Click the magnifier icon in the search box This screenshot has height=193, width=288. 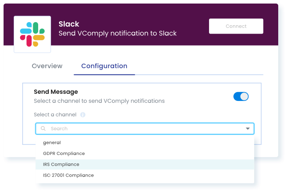coord(43,128)
